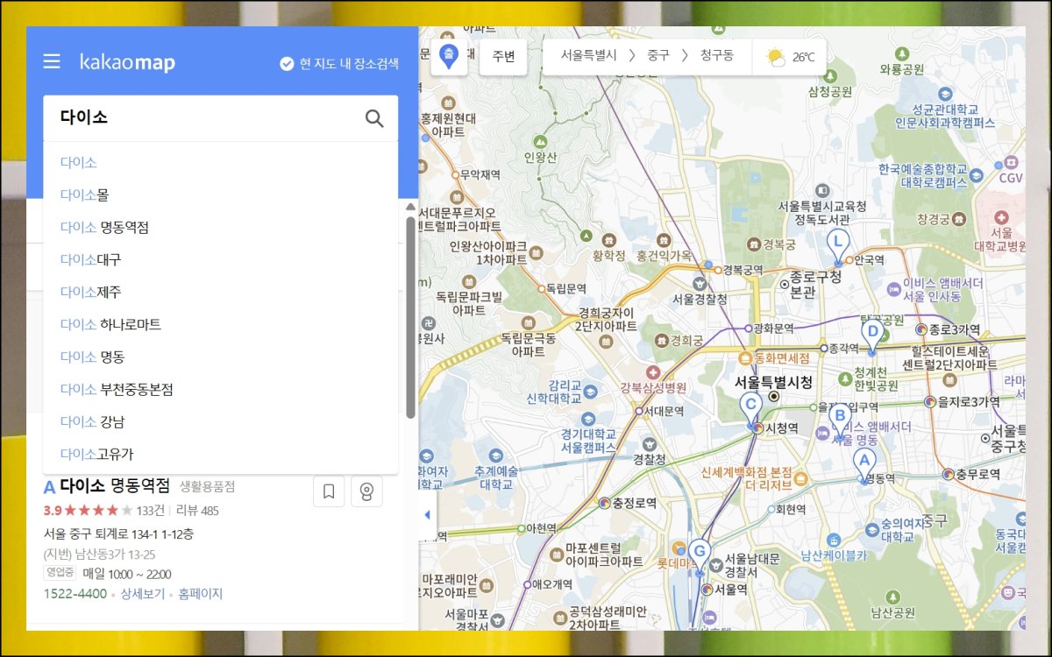
Task: Click the 독립문역 station label
Action: (565, 287)
